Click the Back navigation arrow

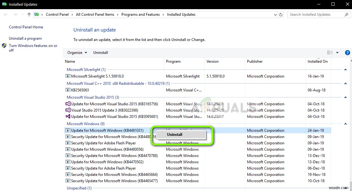click(x=5, y=14)
